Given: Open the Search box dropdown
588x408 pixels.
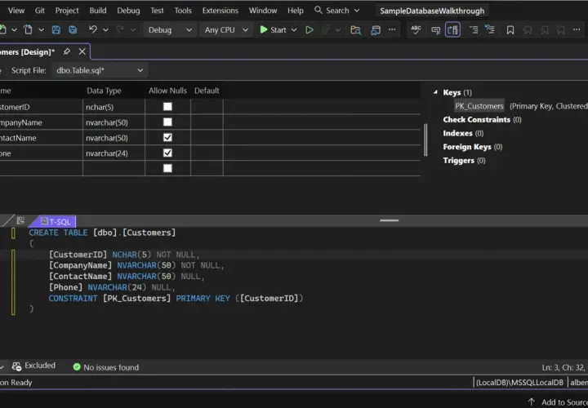Looking at the screenshot, I should tap(357, 11).
